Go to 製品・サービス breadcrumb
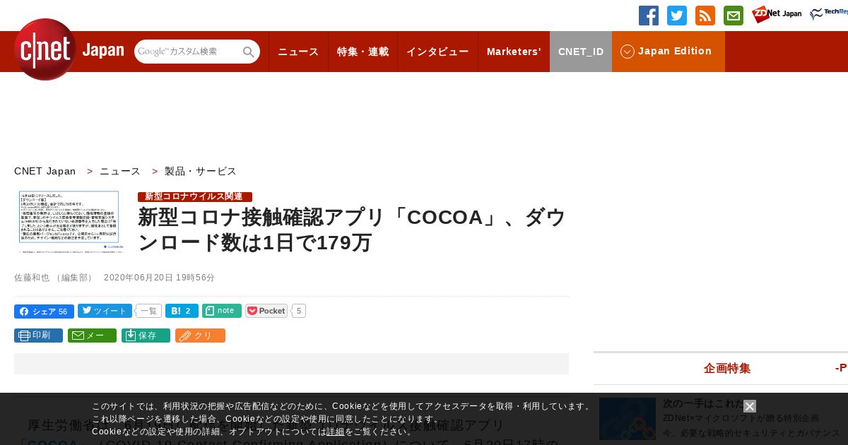This screenshot has width=848, height=445. coord(201,171)
